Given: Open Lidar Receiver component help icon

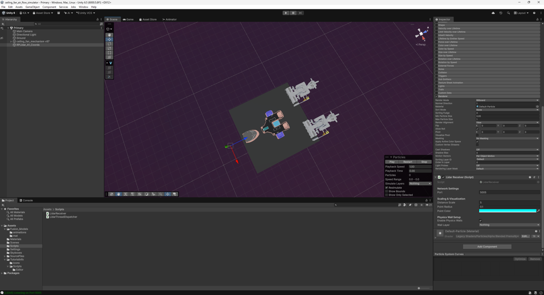Looking at the screenshot, I should (530, 177).
